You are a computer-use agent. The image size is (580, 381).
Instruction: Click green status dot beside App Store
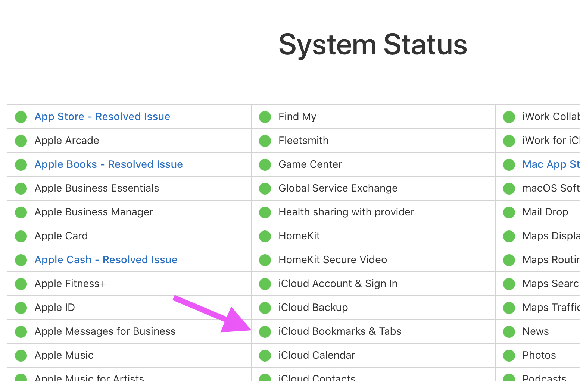[21, 117]
